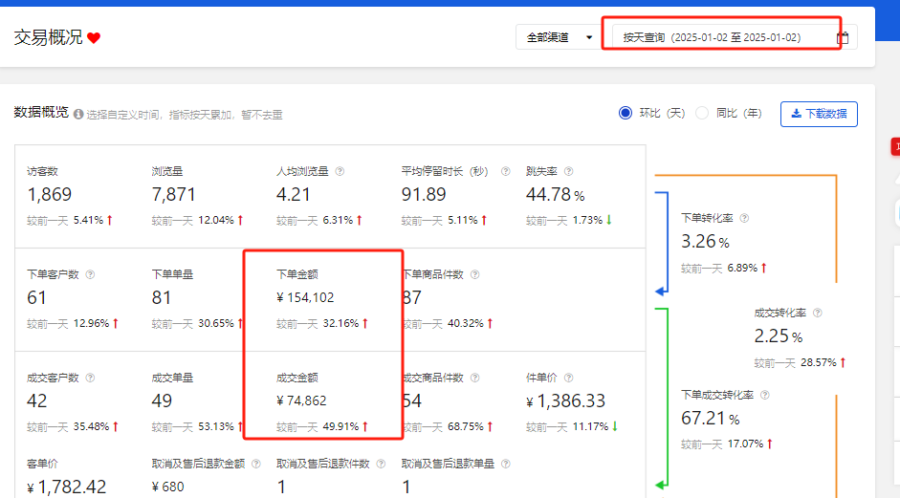Click help icon beside 取消及售后退款单量

click(506, 464)
